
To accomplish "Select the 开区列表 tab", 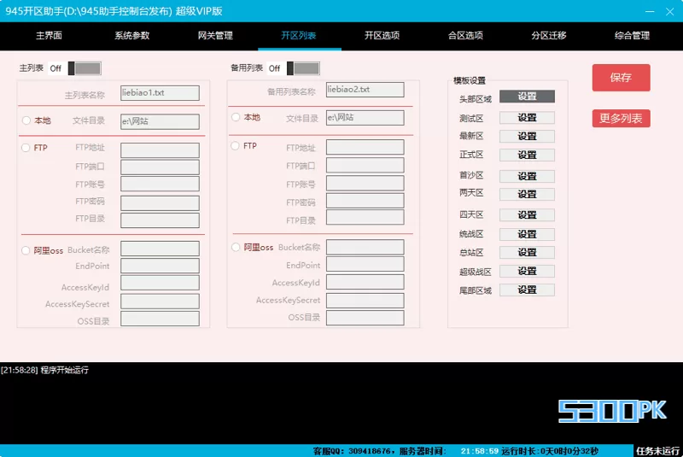I will tap(299, 35).
